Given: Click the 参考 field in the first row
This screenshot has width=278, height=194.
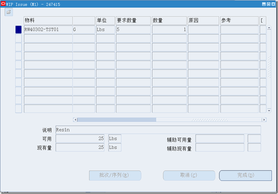Looking at the screenshot, I should pyautogui.click(x=239, y=30).
